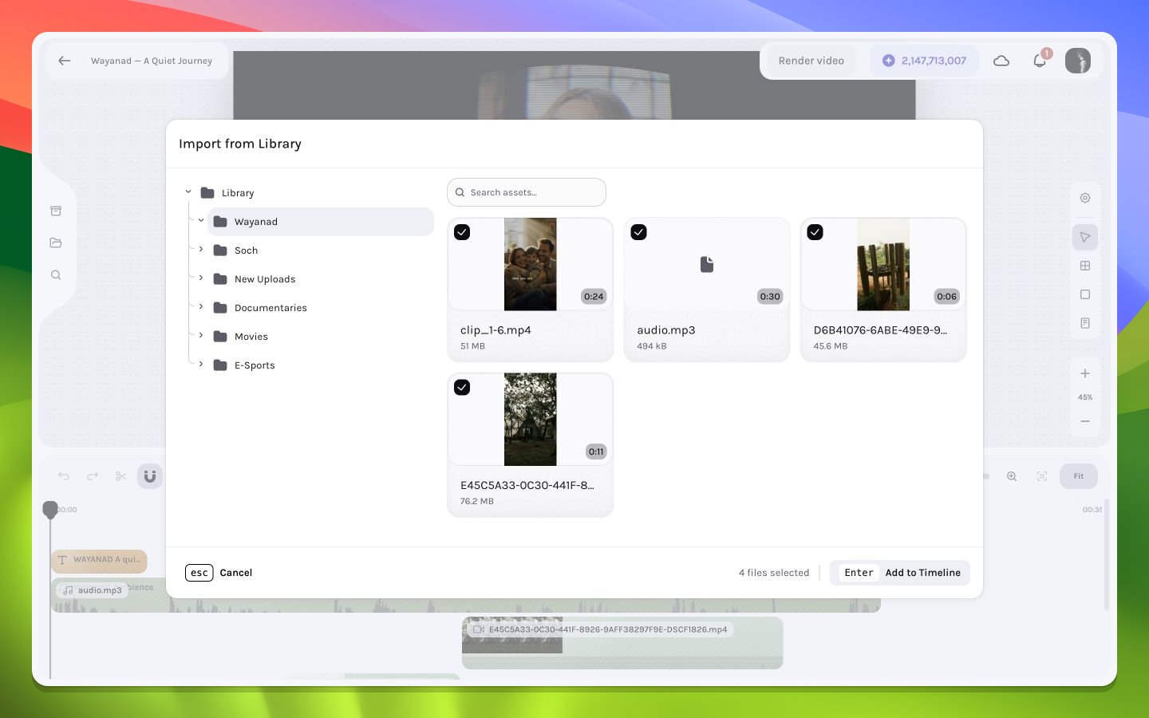Select the Wayanad folder
Viewport: 1149px width, 718px height.
[x=320, y=222]
